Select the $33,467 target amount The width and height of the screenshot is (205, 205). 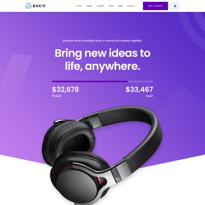pos(139,89)
